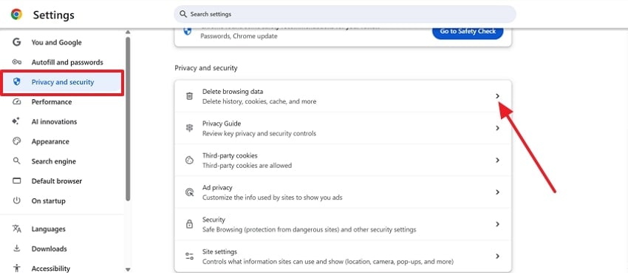Screen dimensions: 628x273
Task: Click inside the Search settings field
Action: (x=345, y=14)
